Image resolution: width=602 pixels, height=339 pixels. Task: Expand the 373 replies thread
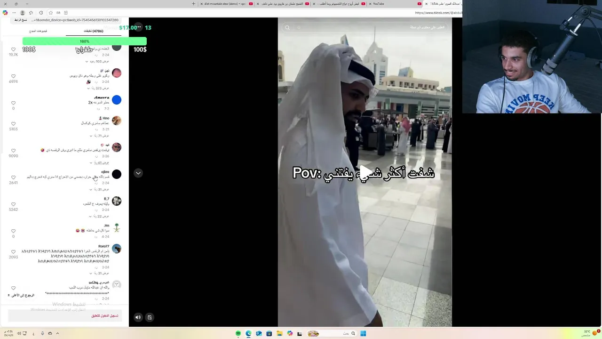click(98, 88)
